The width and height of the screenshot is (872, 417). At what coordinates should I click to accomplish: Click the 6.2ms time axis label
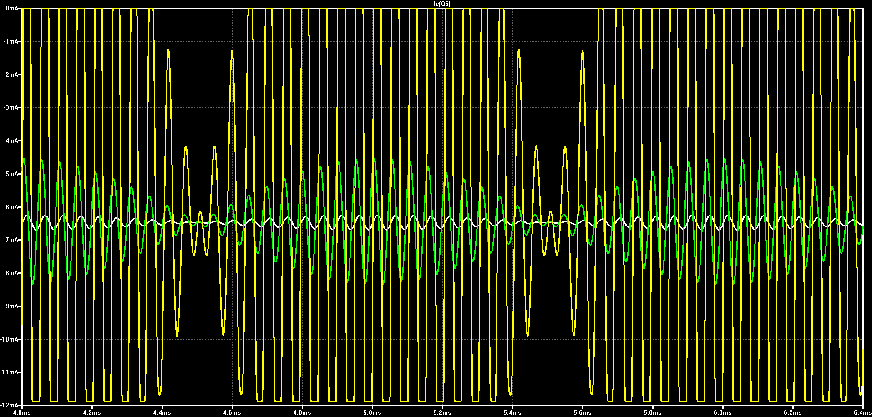(x=793, y=413)
